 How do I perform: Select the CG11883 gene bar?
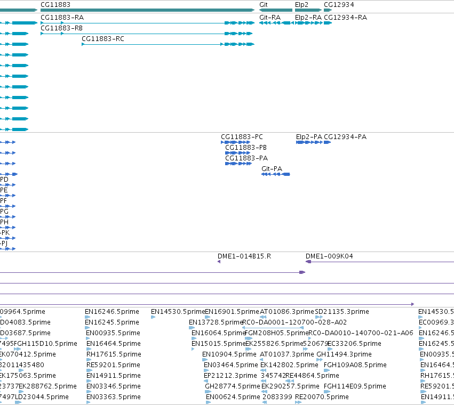point(147,10)
